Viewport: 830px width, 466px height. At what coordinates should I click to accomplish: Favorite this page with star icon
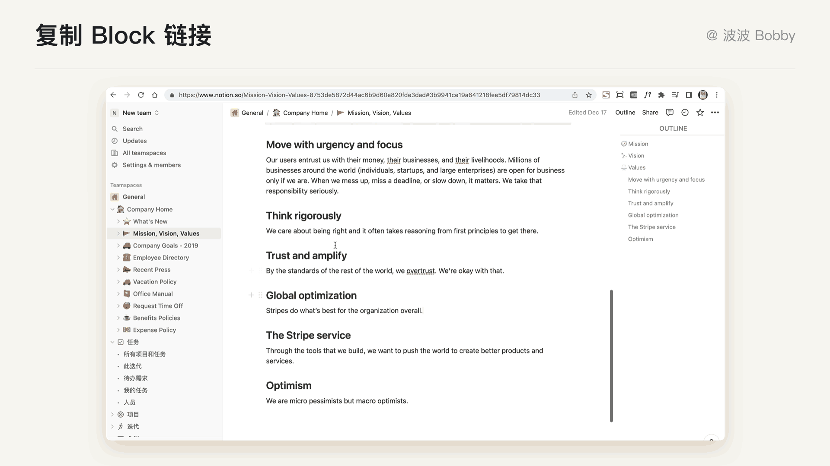click(700, 113)
